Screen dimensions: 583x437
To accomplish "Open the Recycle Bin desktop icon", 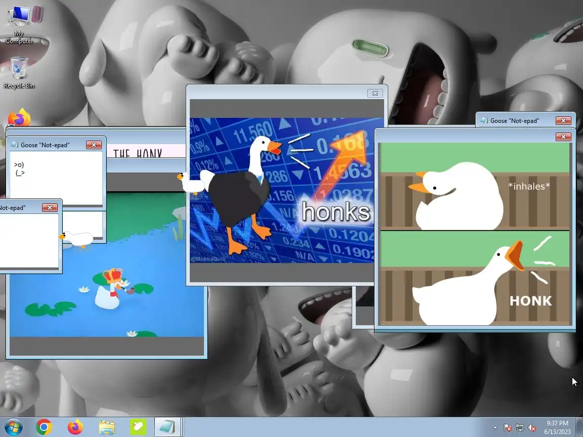I will (19, 72).
